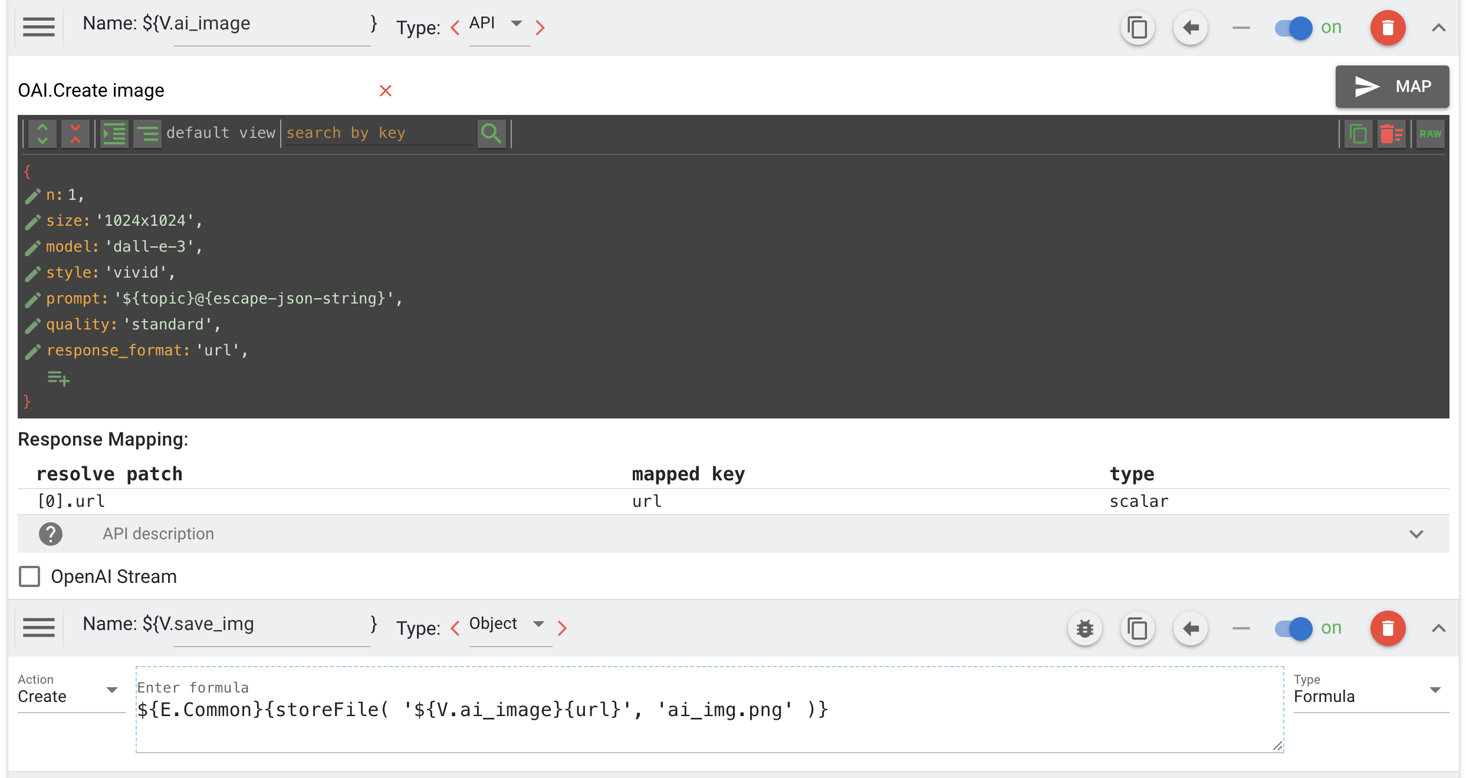Screen dimensions: 1466x778
Task: Click the RAW view icon in JSON editor
Action: coord(1429,134)
